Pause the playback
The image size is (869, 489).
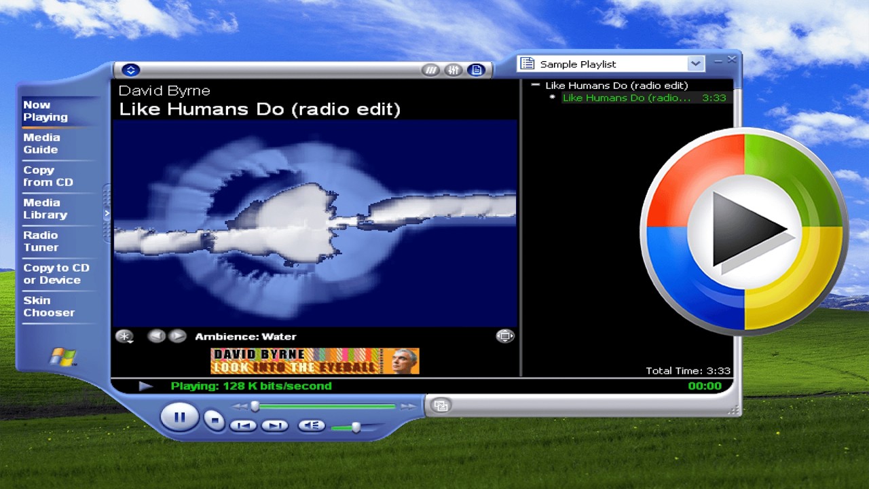pos(179,417)
